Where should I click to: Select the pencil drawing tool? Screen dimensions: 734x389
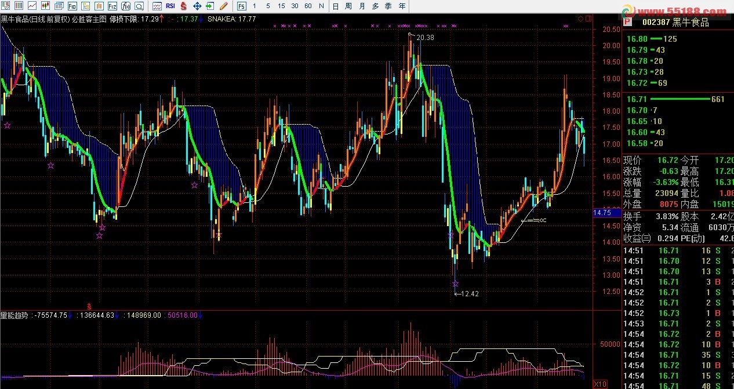223,6
